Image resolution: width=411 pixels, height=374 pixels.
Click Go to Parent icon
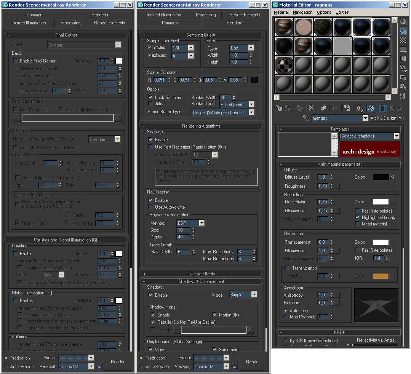[x=392, y=108]
